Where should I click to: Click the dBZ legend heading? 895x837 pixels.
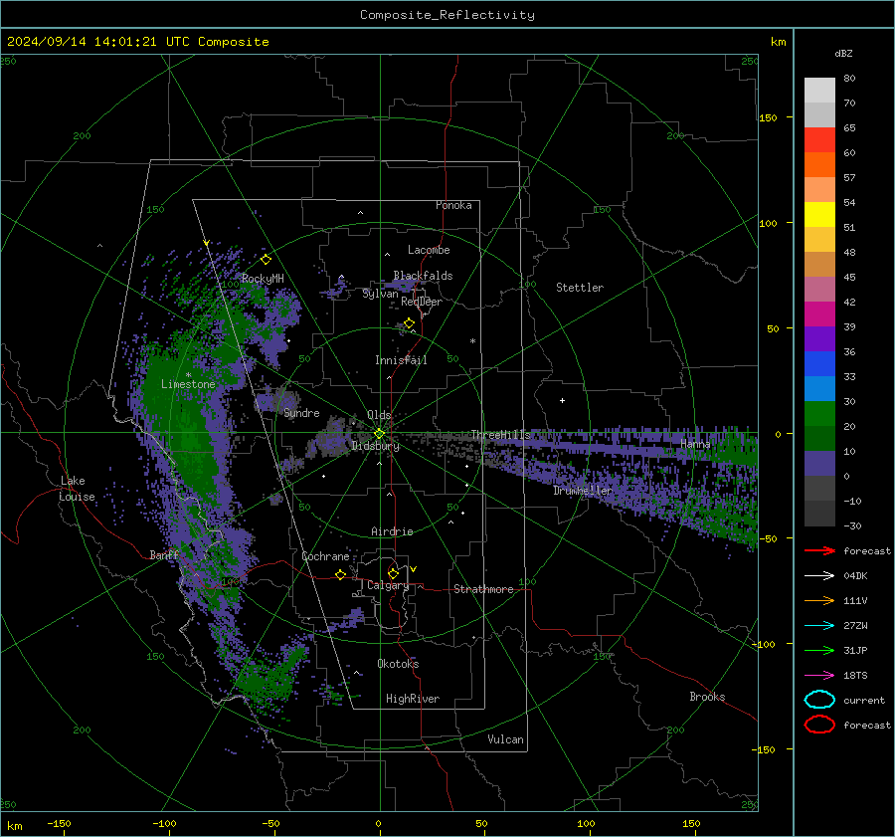[x=843, y=53]
